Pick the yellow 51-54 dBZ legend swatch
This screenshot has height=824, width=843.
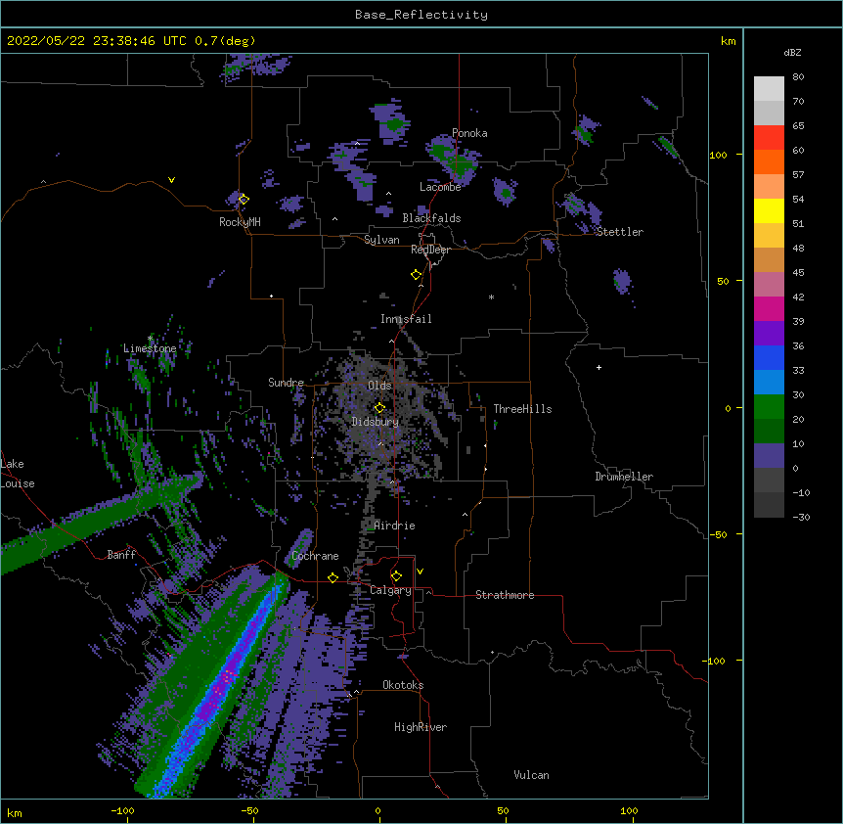769,210
